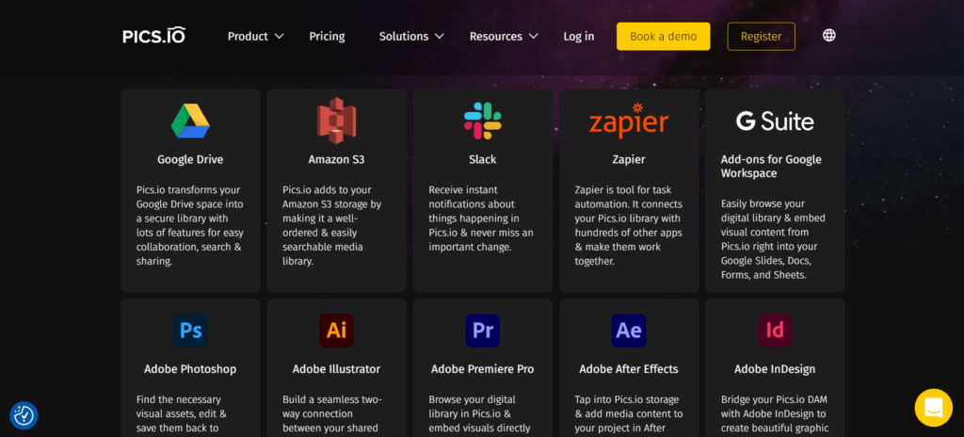Click the Photoshop Ps icon
Viewport: 964px width, 437px height.
190,331
